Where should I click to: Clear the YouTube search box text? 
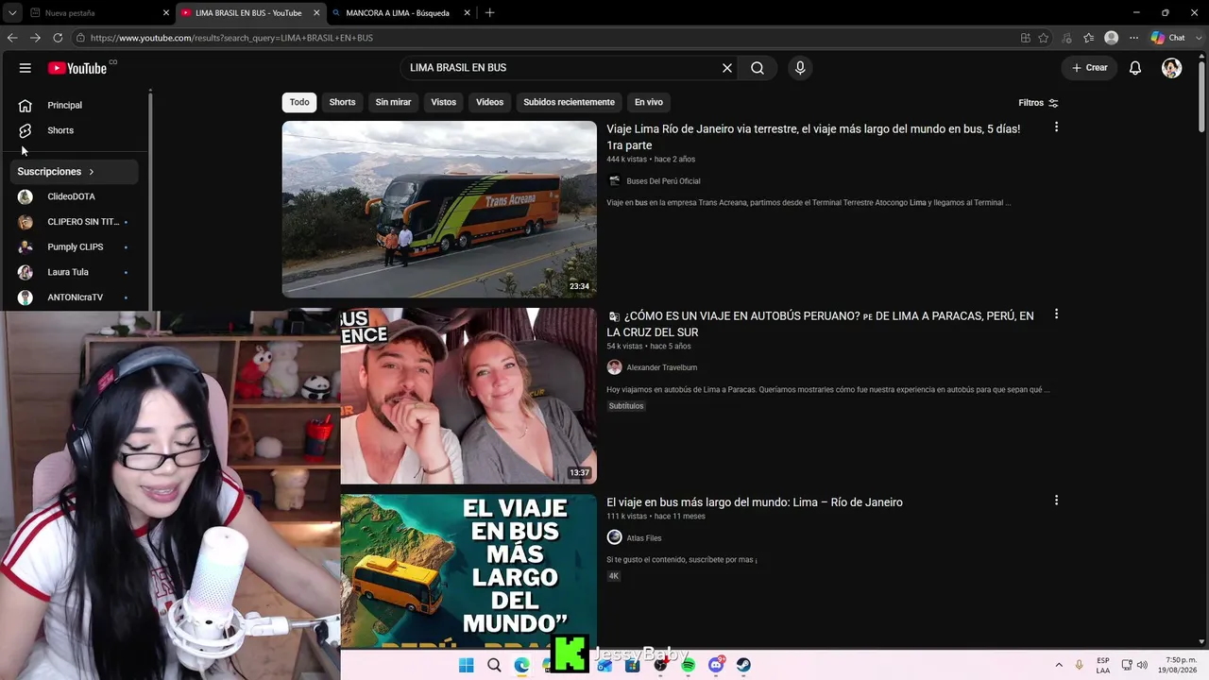point(727,68)
